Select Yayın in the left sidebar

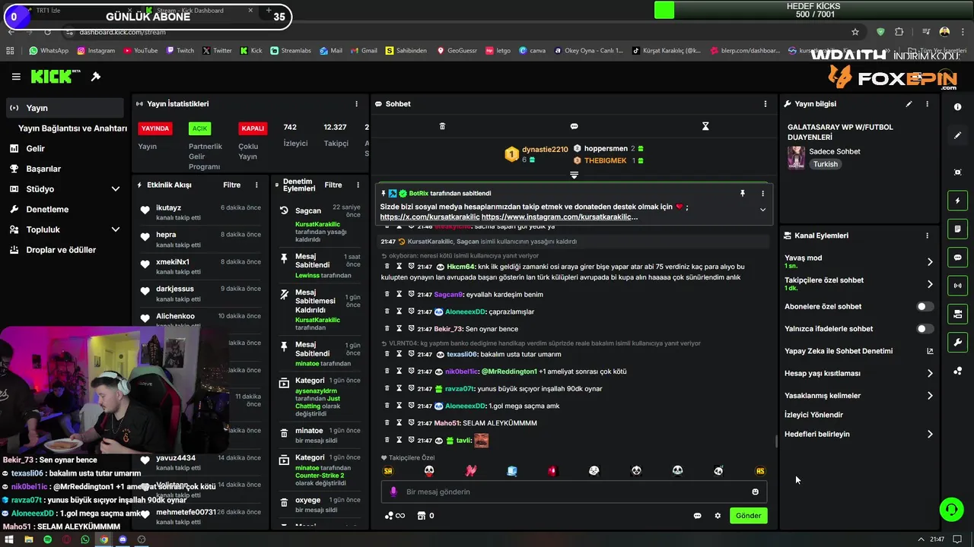click(64, 108)
